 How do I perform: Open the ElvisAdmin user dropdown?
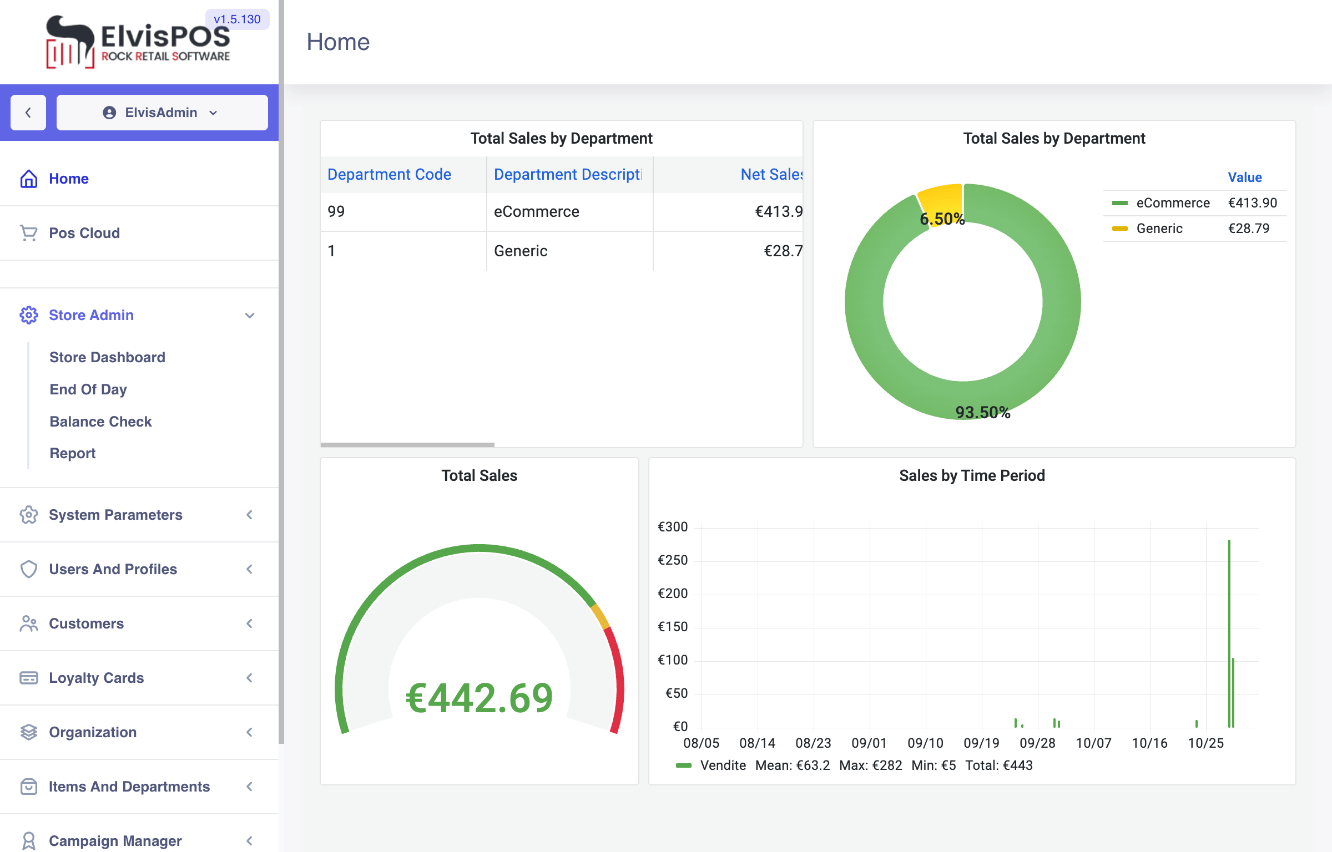coord(162,113)
